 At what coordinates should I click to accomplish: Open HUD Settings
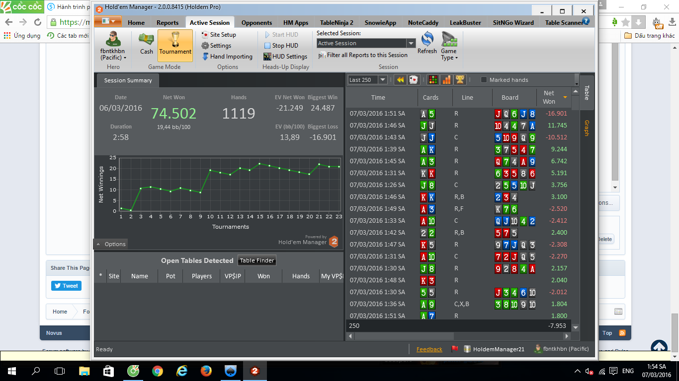(285, 57)
